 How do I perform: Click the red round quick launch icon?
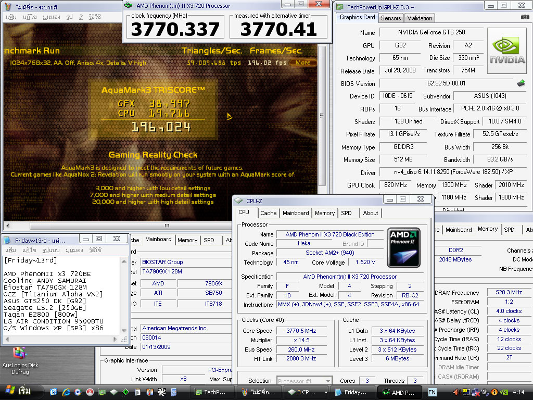point(90,392)
